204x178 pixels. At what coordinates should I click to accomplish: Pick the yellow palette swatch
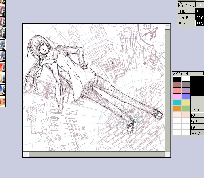pyautogui.click(x=186, y=103)
